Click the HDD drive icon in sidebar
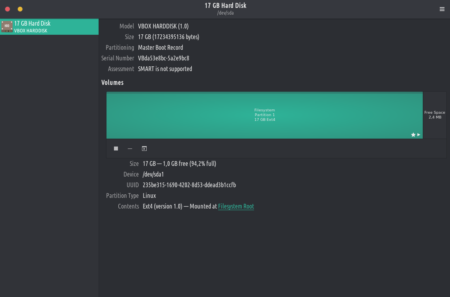450x297 pixels. 7,26
